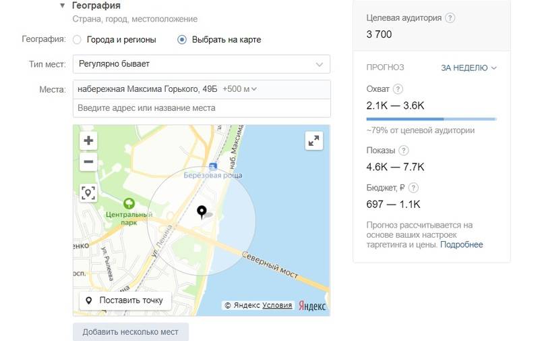Collapse the География section
544x341 pixels.
[x=63, y=5]
